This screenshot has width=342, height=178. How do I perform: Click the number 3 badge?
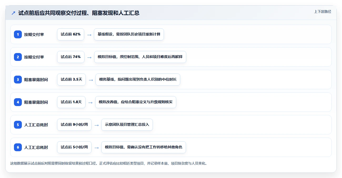[18, 80]
